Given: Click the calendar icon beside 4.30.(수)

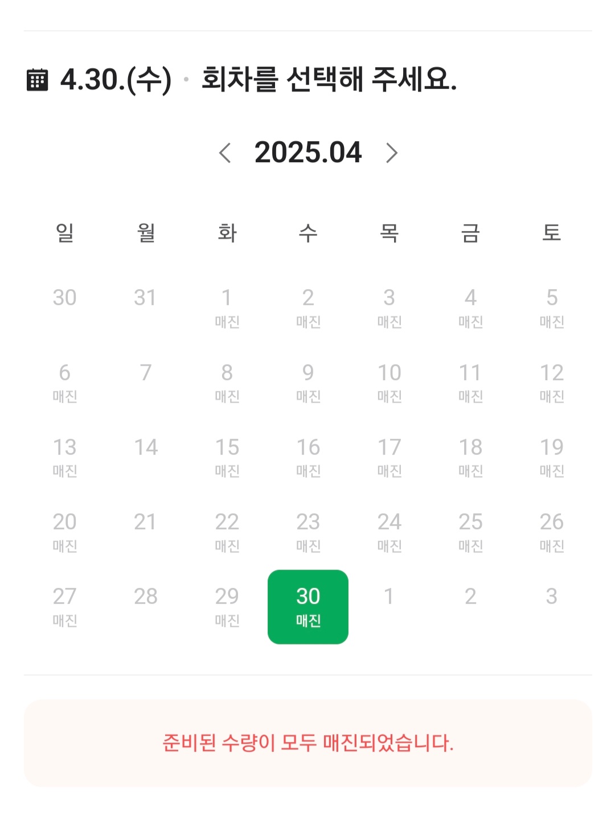Looking at the screenshot, I should pyautogui.click(x=38, y=80).
